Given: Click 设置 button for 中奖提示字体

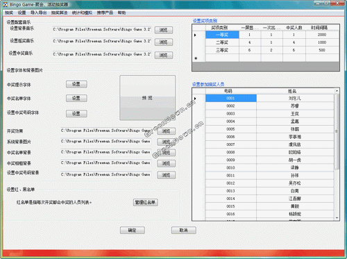Looking at the screenshot, I should [76, 84].
